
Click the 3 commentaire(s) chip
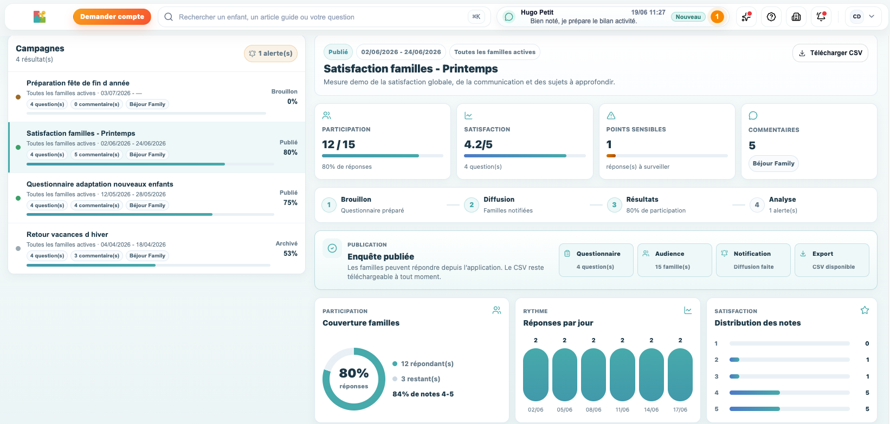97,256
